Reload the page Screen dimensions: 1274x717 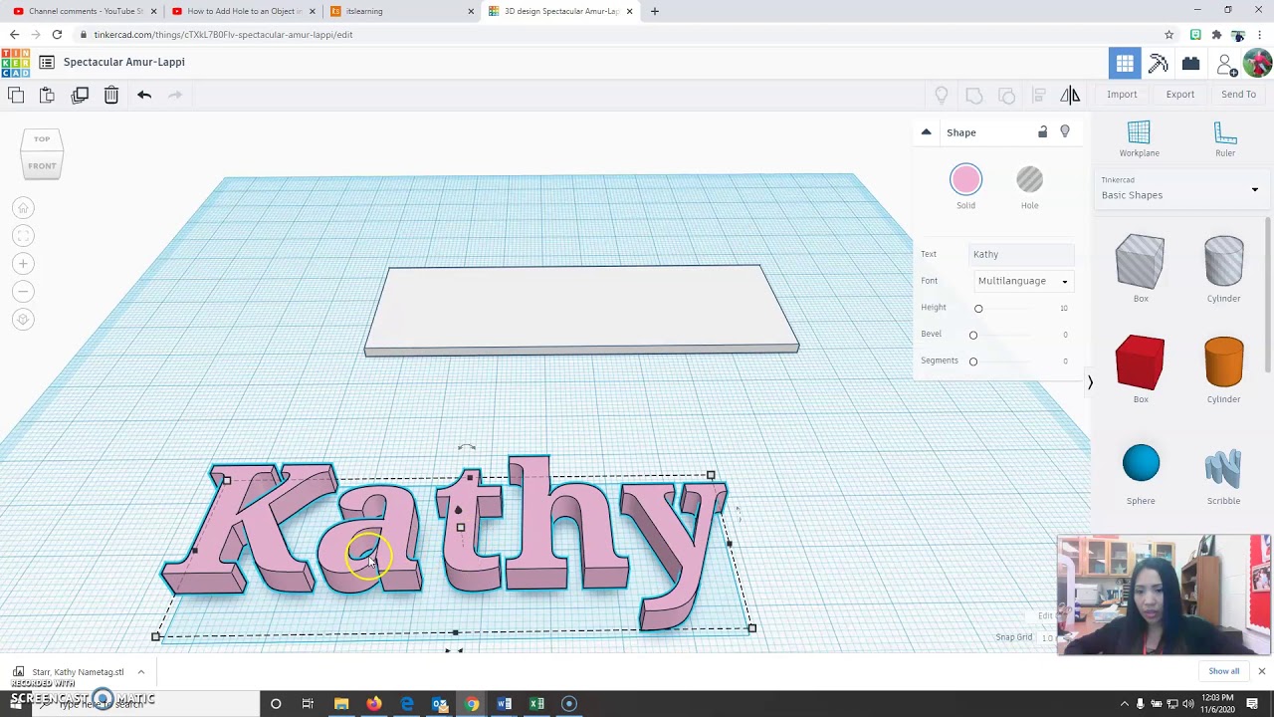tap(57, 35)
